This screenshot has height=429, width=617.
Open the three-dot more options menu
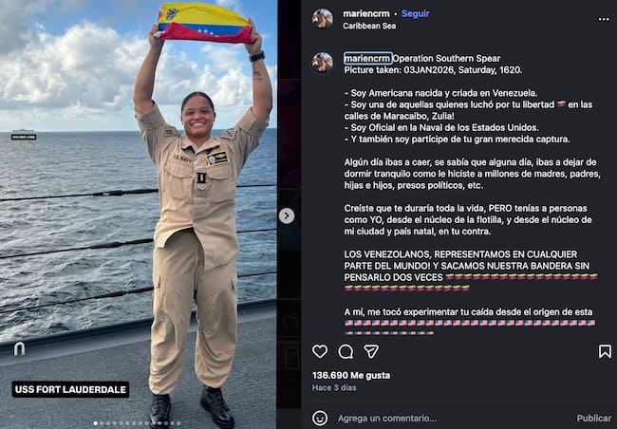604,19
